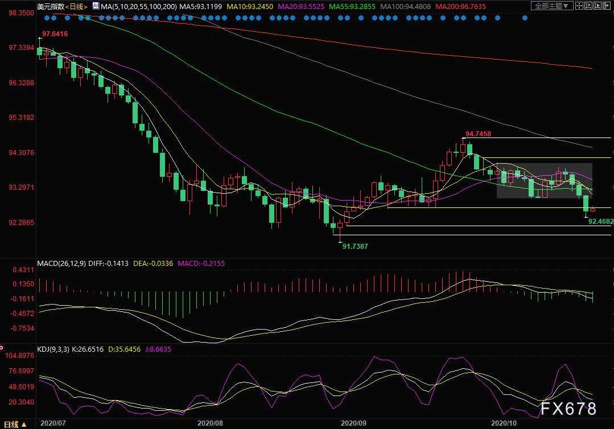Screen dimensions: 614x429
Task: Click the play-forward axis icon
Action: pyautogui.click(x=597, y=6)
